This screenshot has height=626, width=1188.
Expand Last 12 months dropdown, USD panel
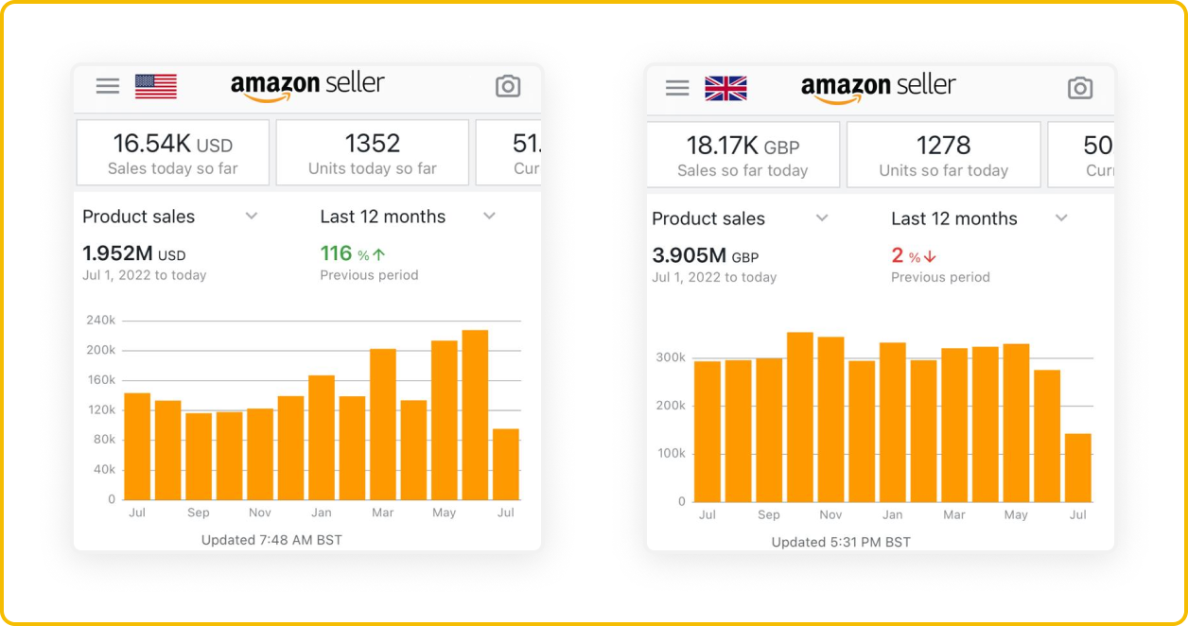point(489,217)
